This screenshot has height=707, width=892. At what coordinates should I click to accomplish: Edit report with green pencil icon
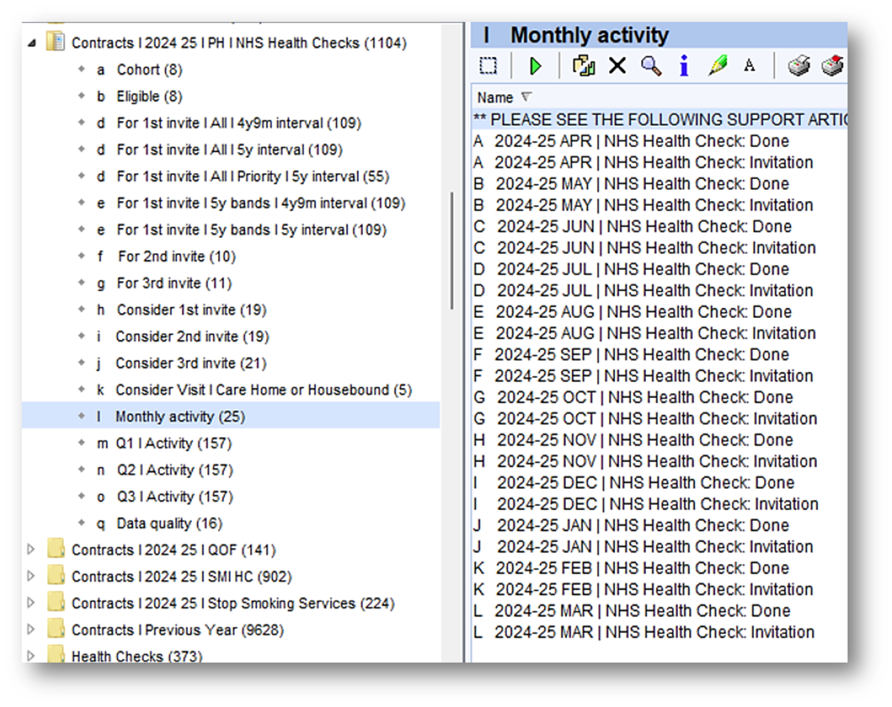tap(718, 66)
